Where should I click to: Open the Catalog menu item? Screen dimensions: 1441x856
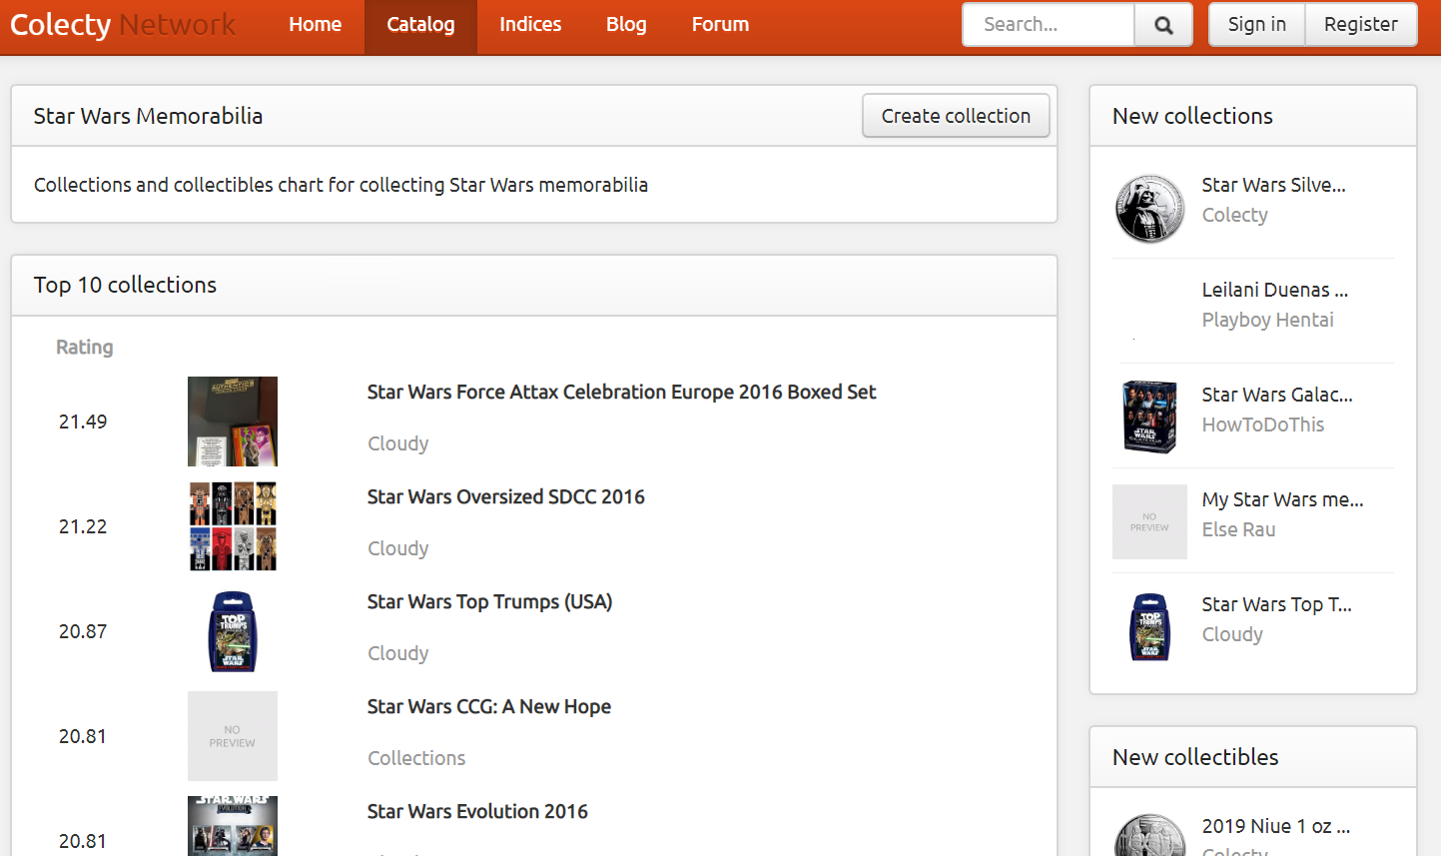(420, 24)
